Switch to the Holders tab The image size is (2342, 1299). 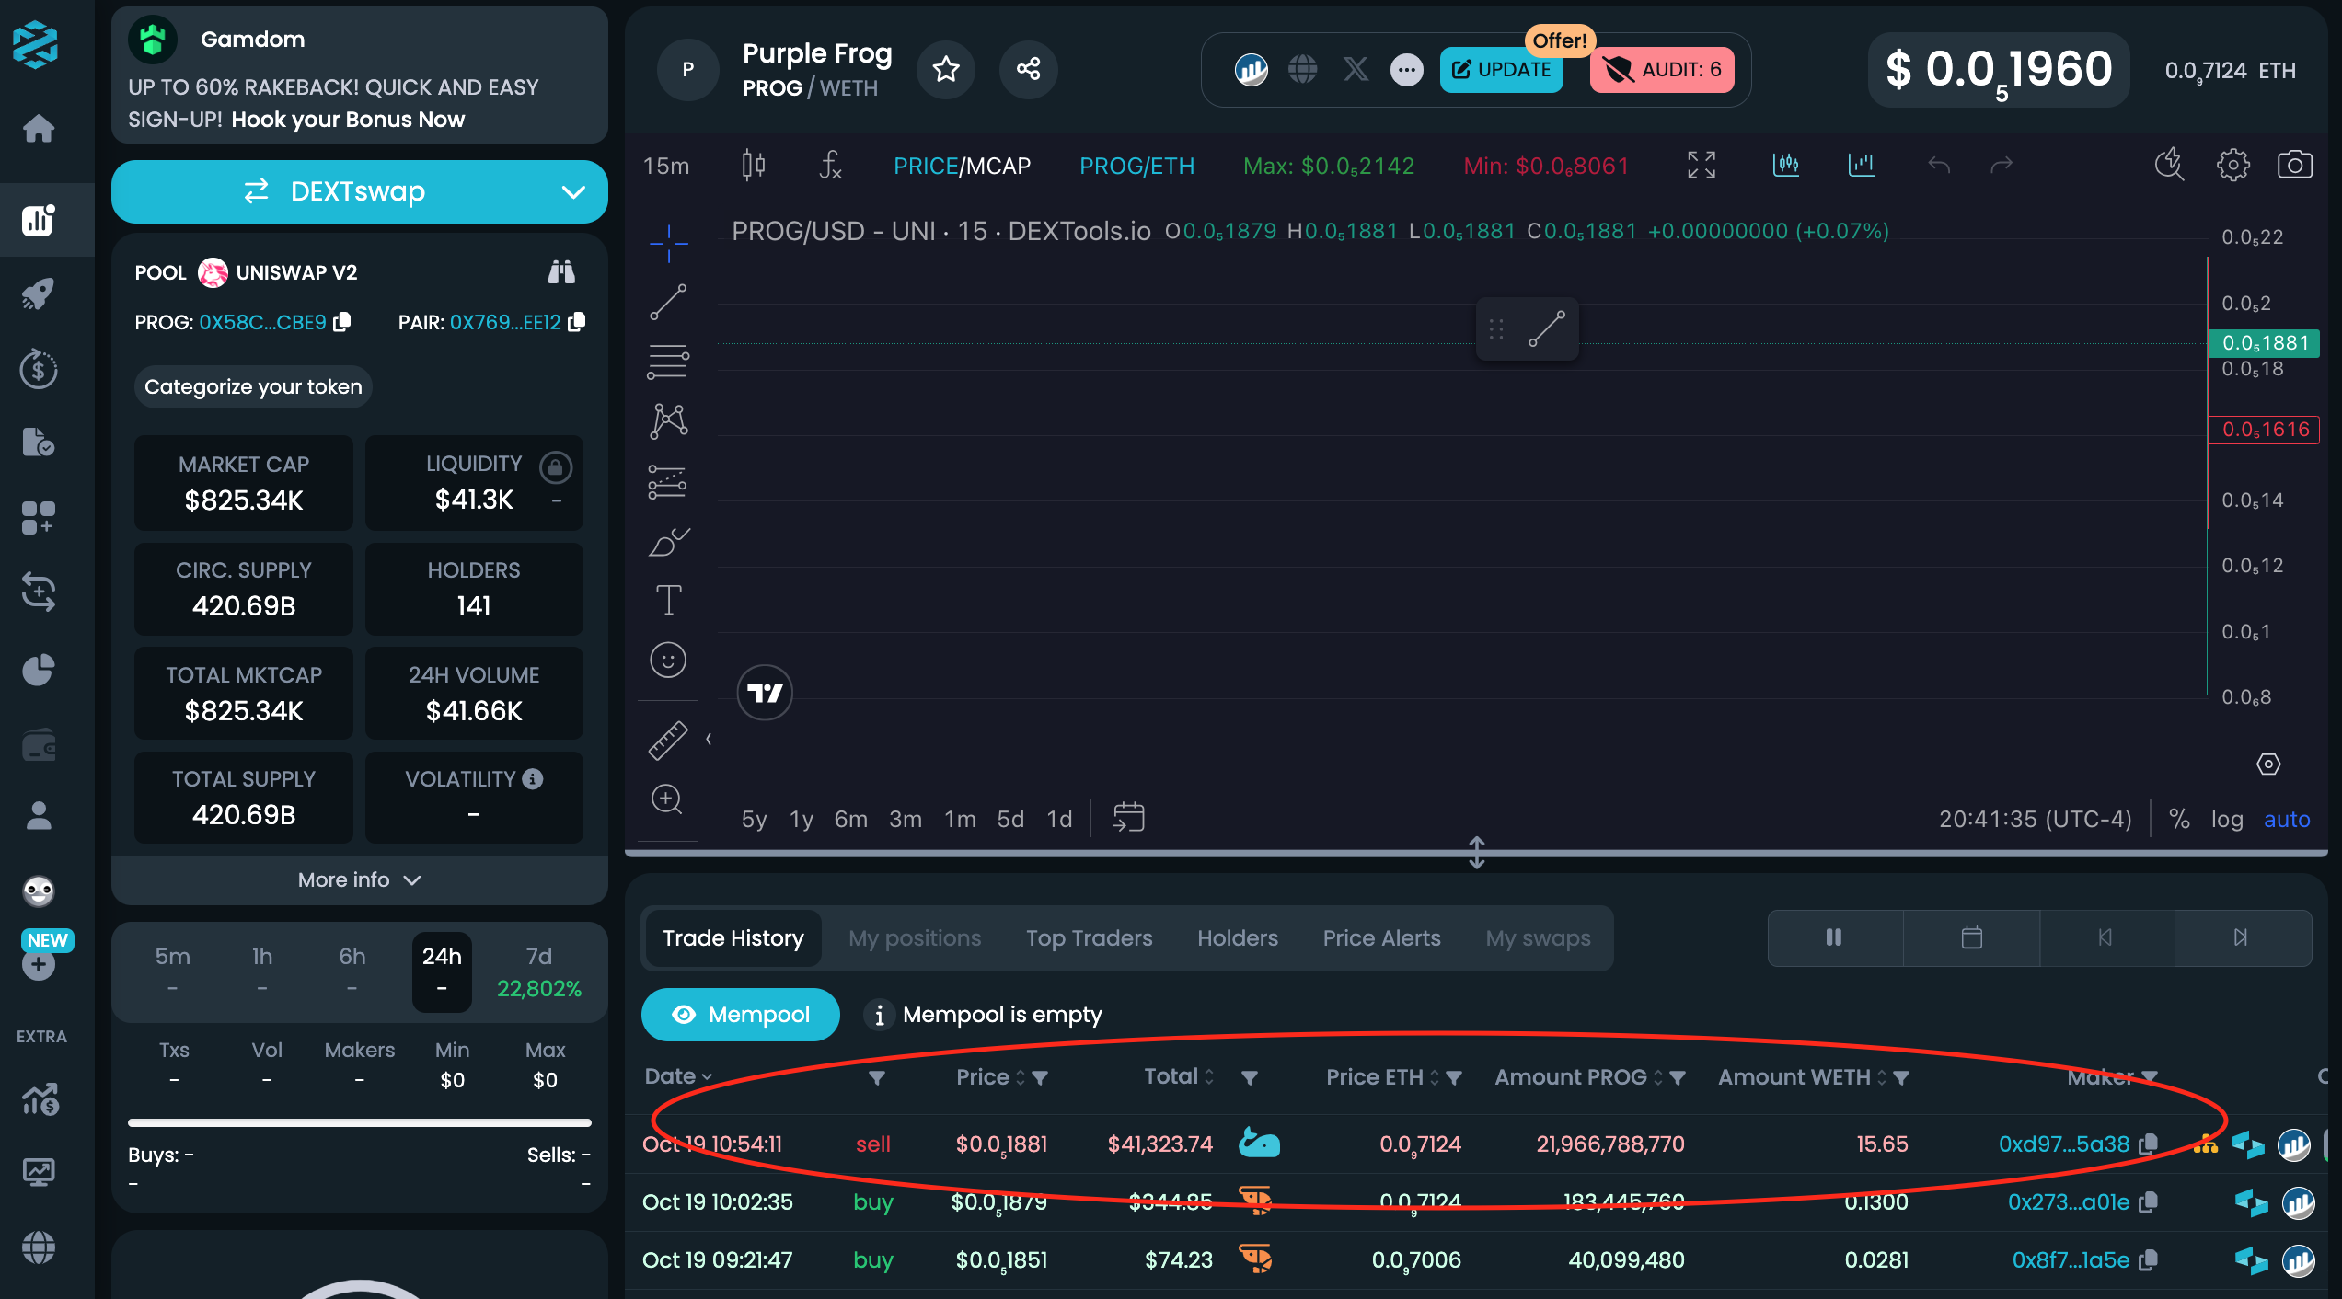pos(1238,938)
